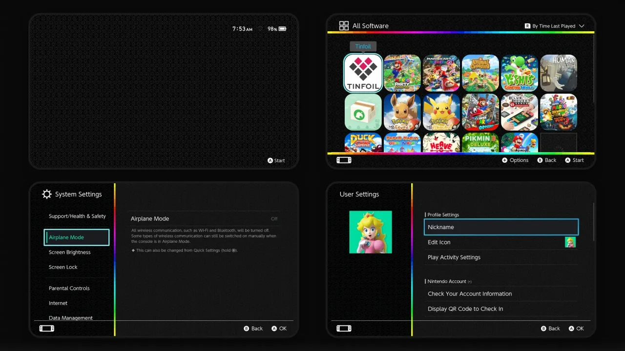Viewport: 625px width, 351px height.
Task: Launch Pokémon Let's Go Eevee tile
Action: 402,112
